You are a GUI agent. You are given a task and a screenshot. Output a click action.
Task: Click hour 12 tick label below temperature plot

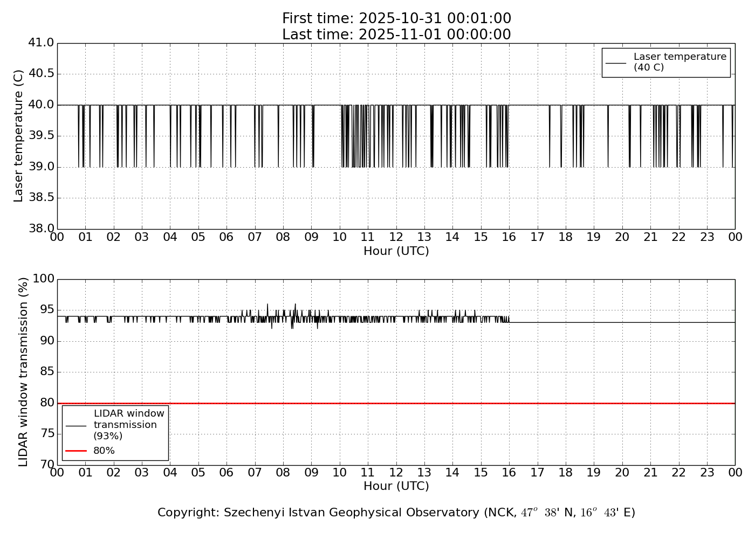(x=396, y=237)
